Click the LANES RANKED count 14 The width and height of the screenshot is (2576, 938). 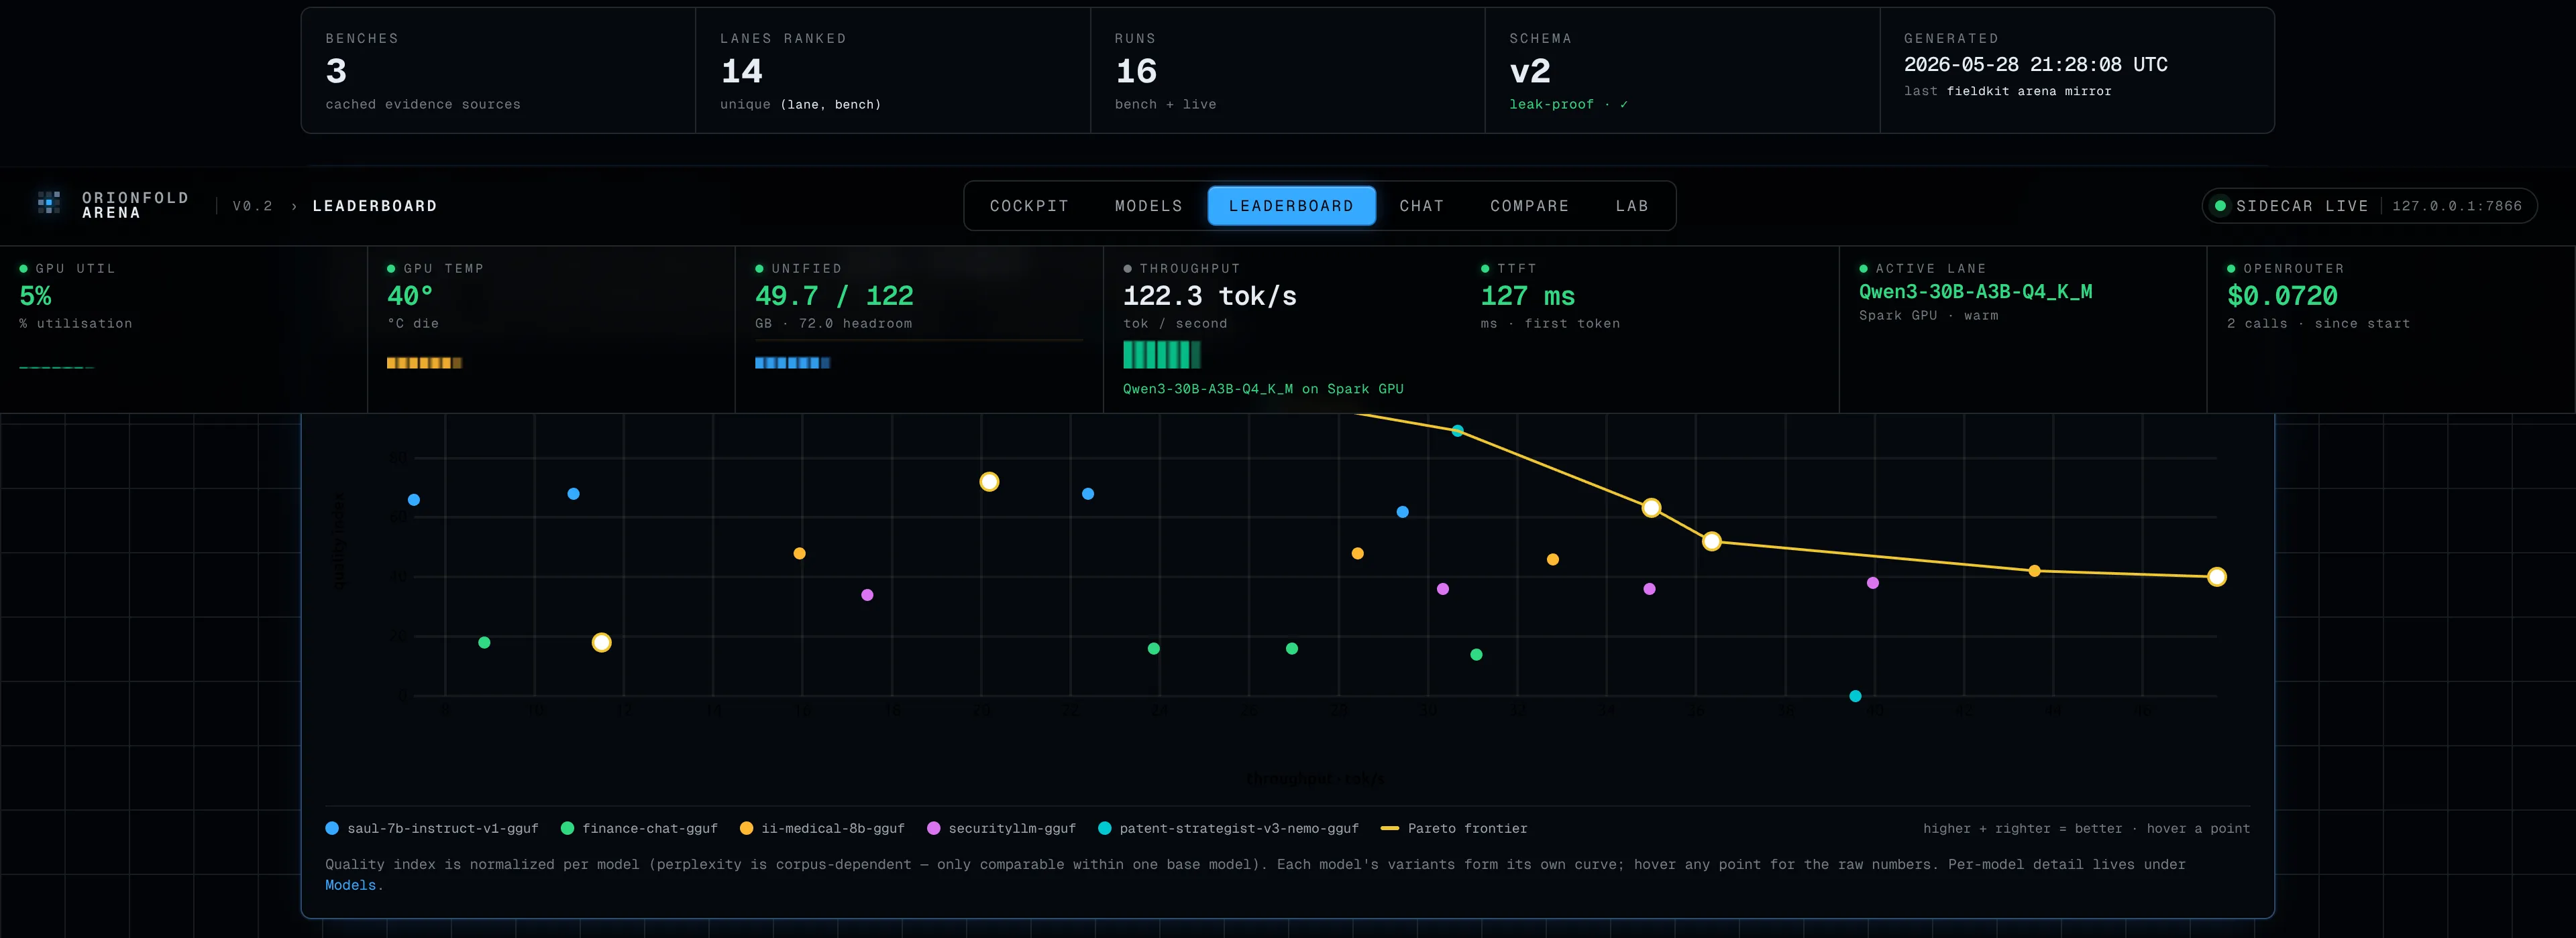741,71
